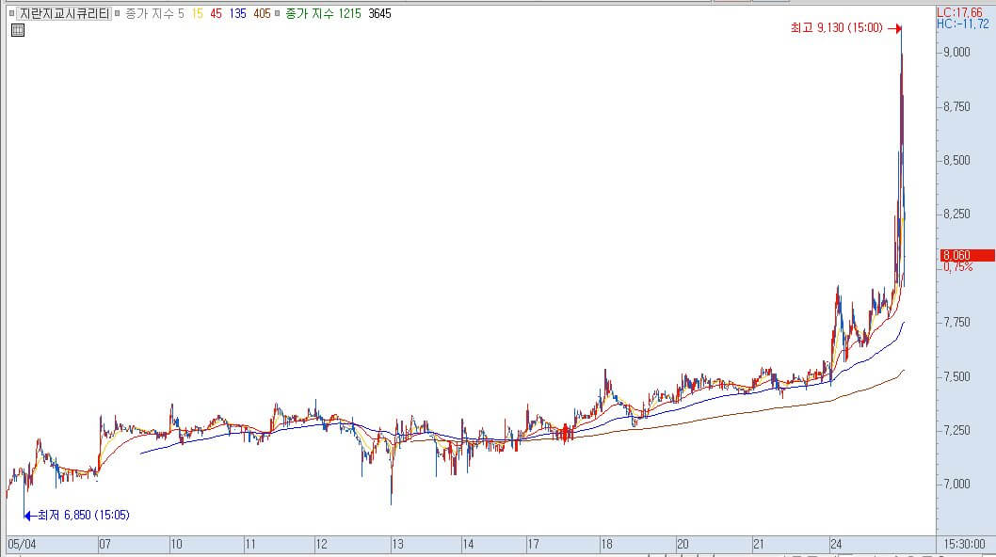Click the 최고 9,130 (15:00) high label

point(837,28)
